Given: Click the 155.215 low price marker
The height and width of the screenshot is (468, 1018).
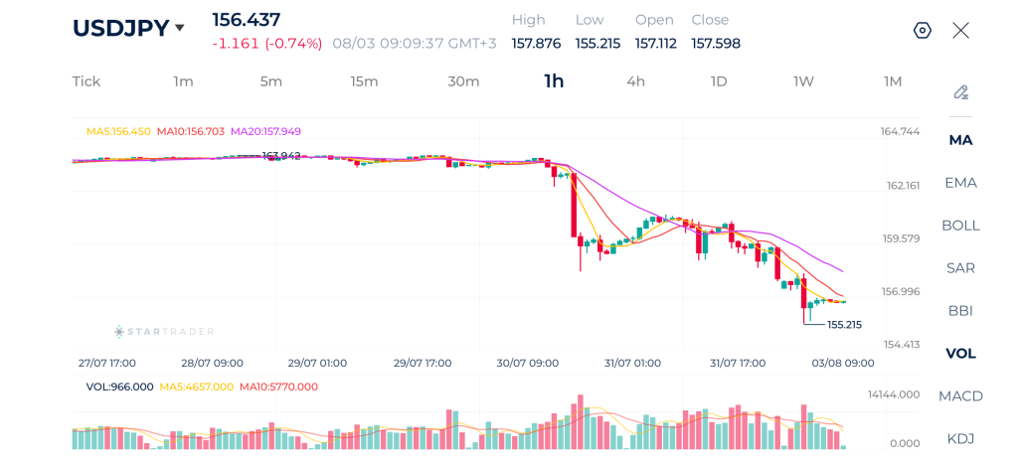Looking at the screenshot, I should point(845,325).
